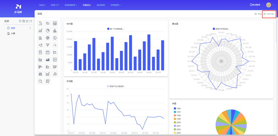Expand the 权限管理 dropdown menu
The width and height of the screenshot is (278, 136).
point(116,5)
